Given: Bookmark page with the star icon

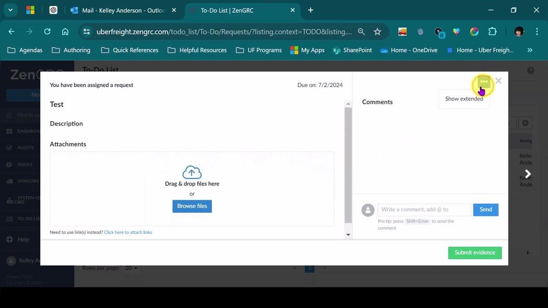Looking at the screenshot, I should 377,32.
